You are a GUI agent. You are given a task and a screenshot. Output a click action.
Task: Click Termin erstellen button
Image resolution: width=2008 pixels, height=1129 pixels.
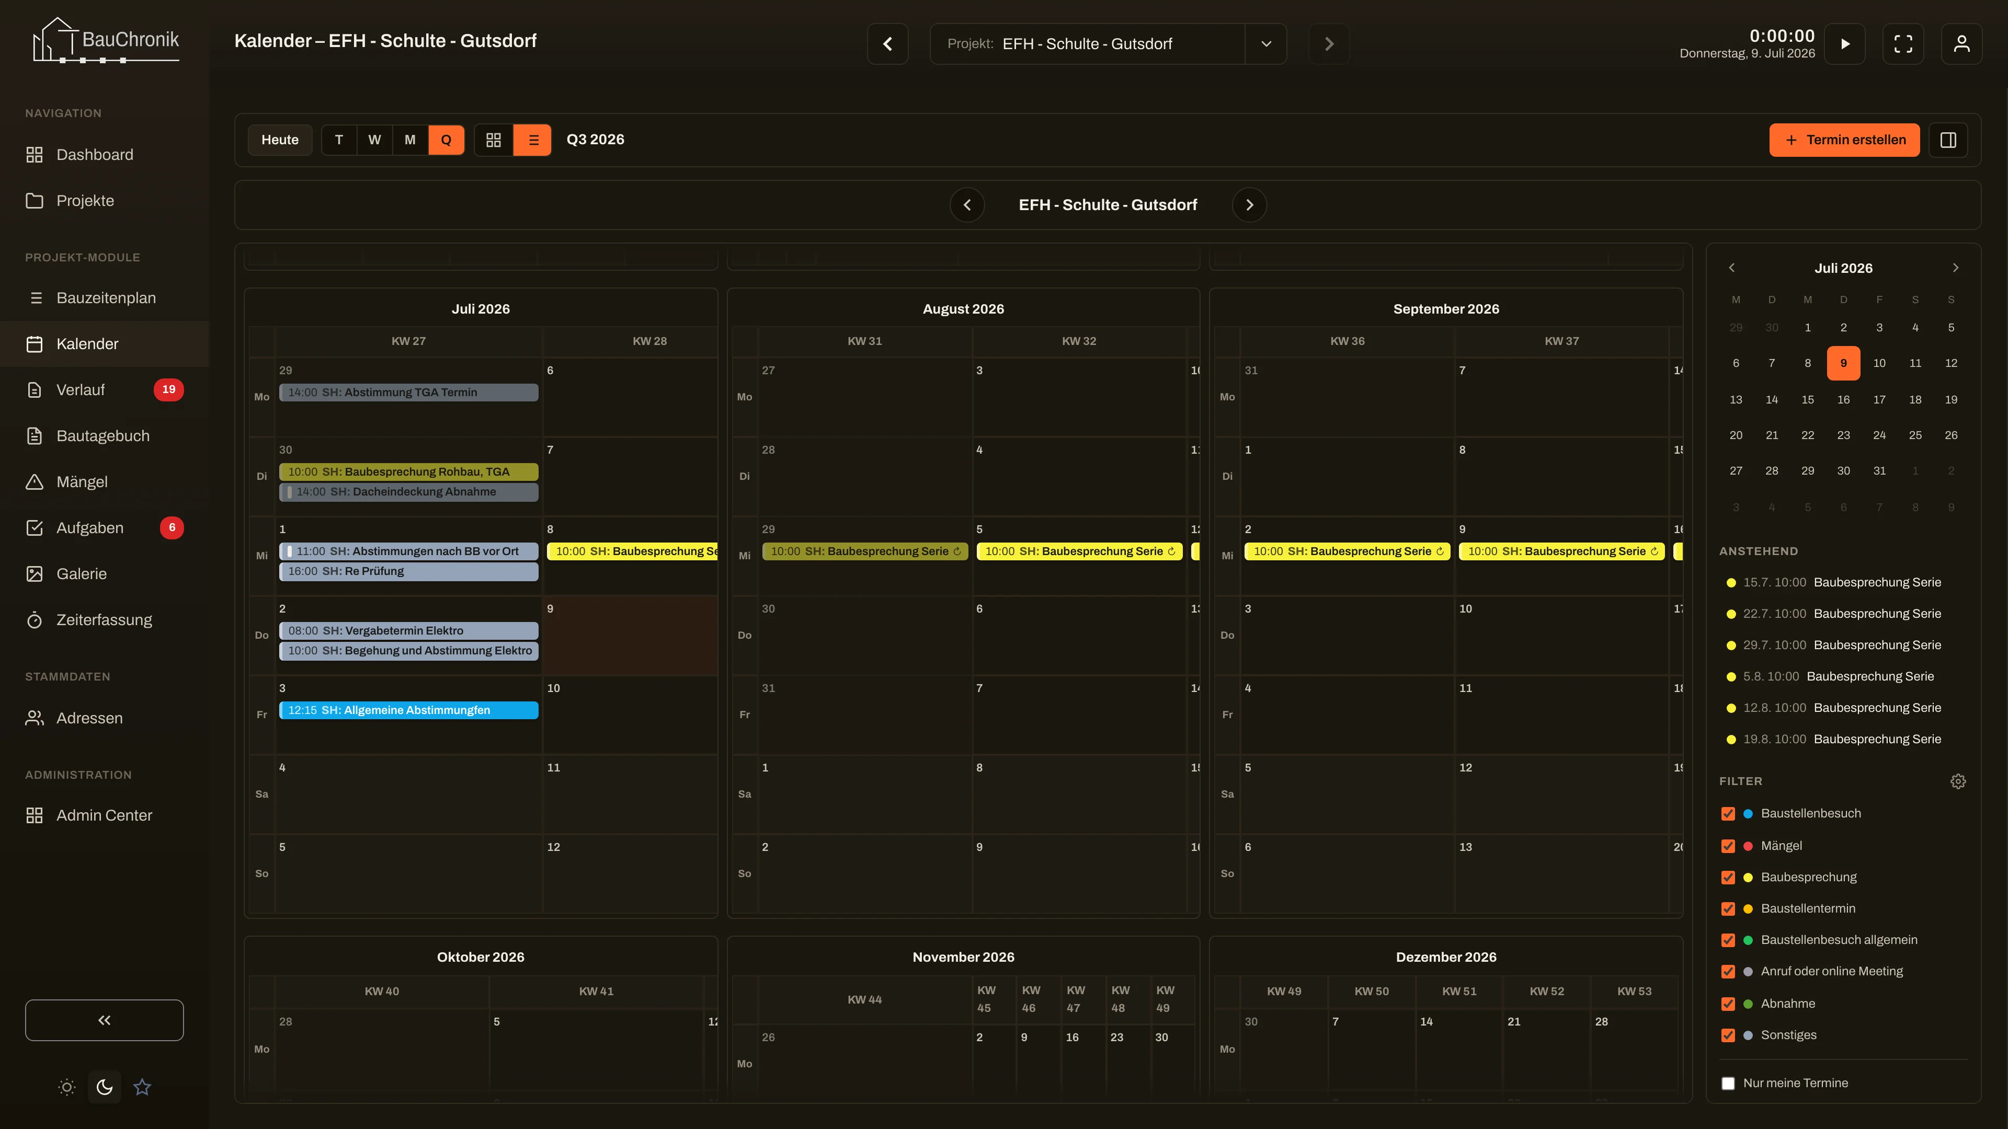point(1844,140)
